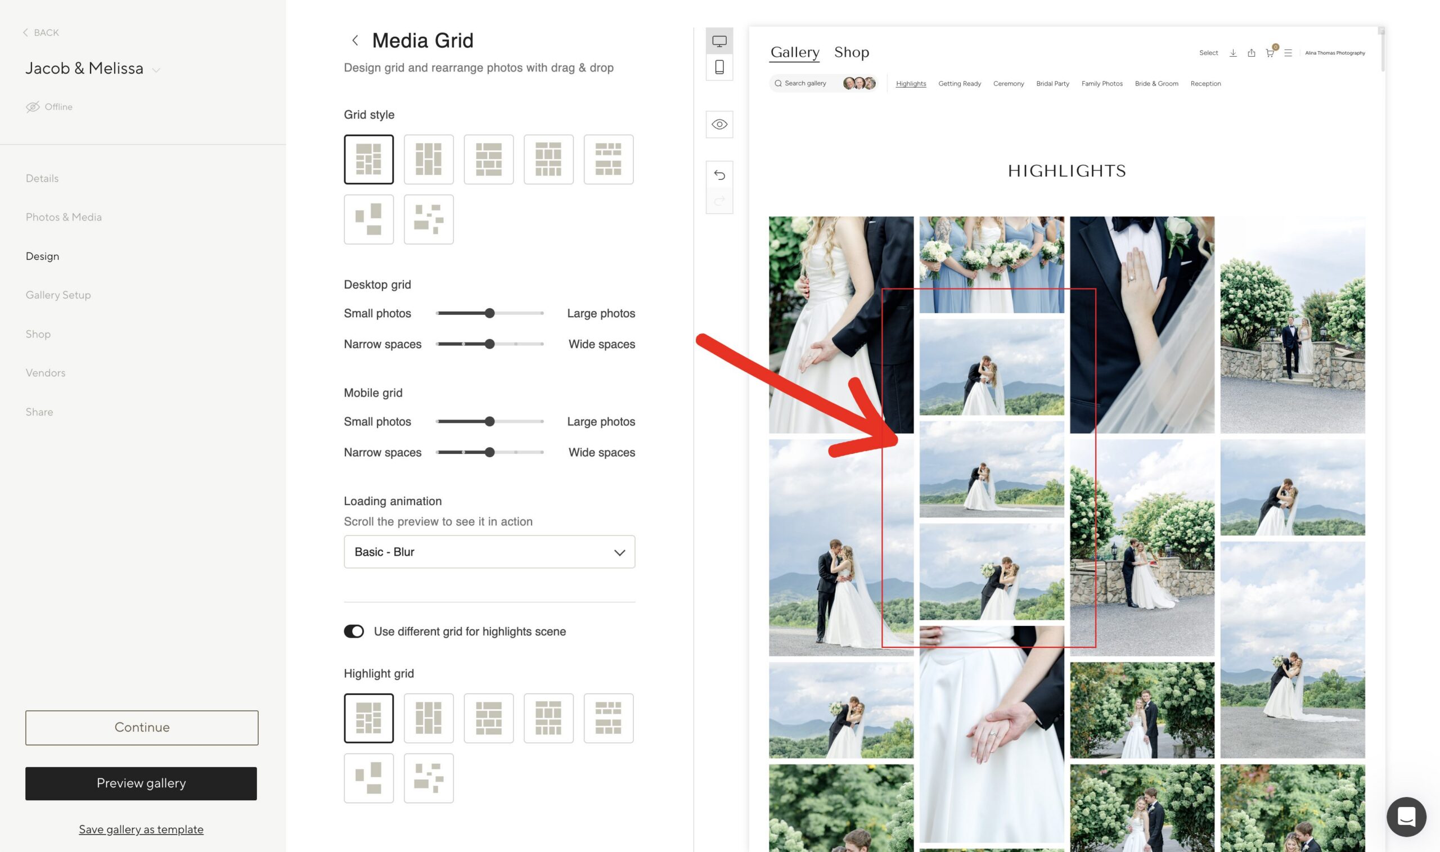The height and width of the screenshot is (852, 1440).
Task: Toggle the preview eye visibility button
Action: click(x=719, y=124)
